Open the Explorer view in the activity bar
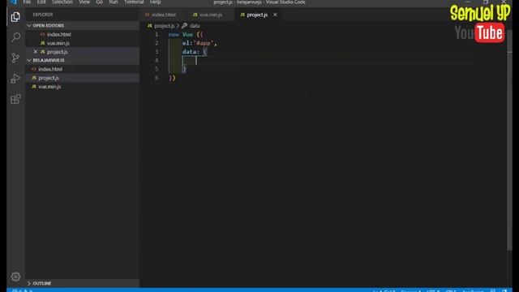This screenshot has height=292, width=519. point(15,17)
